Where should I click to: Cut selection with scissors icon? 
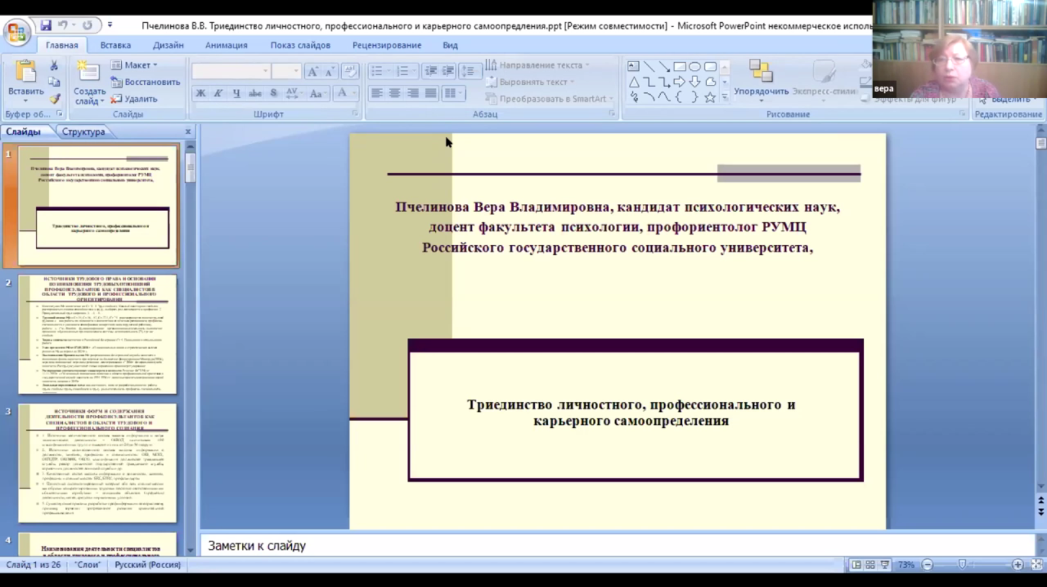coord(54,65)
